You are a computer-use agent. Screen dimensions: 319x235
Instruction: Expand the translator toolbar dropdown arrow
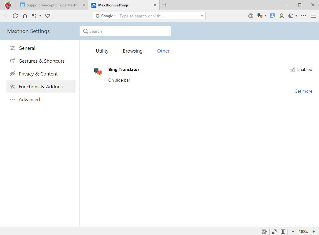pos(265,16)
